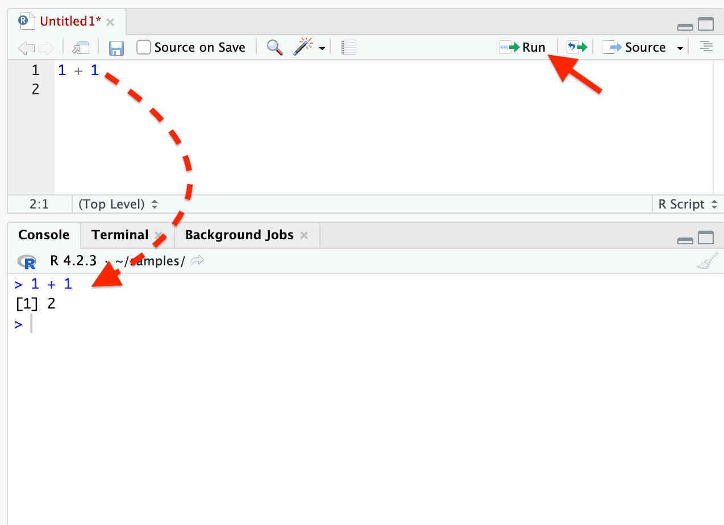This screenshot has width=724, height=525.
Task: Open Find/Replace with the magnifier icon
Action: 274,48
